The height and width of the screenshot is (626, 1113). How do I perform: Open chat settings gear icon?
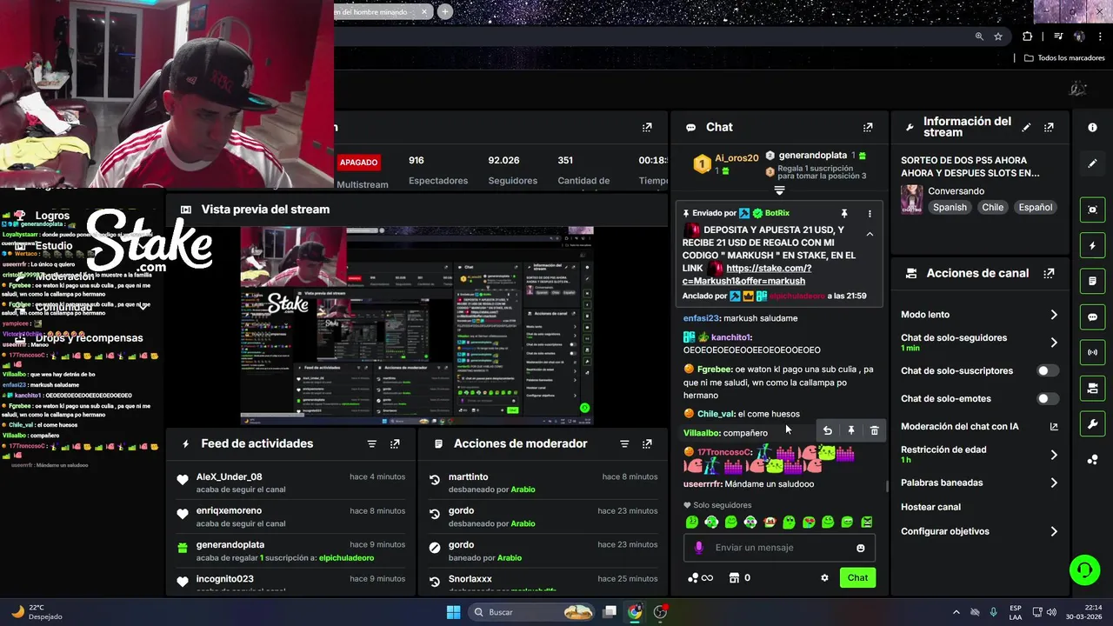tap(824, 577)
